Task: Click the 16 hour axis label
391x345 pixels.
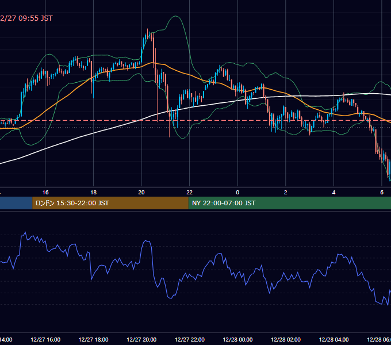Action: [x=45, y=193]
